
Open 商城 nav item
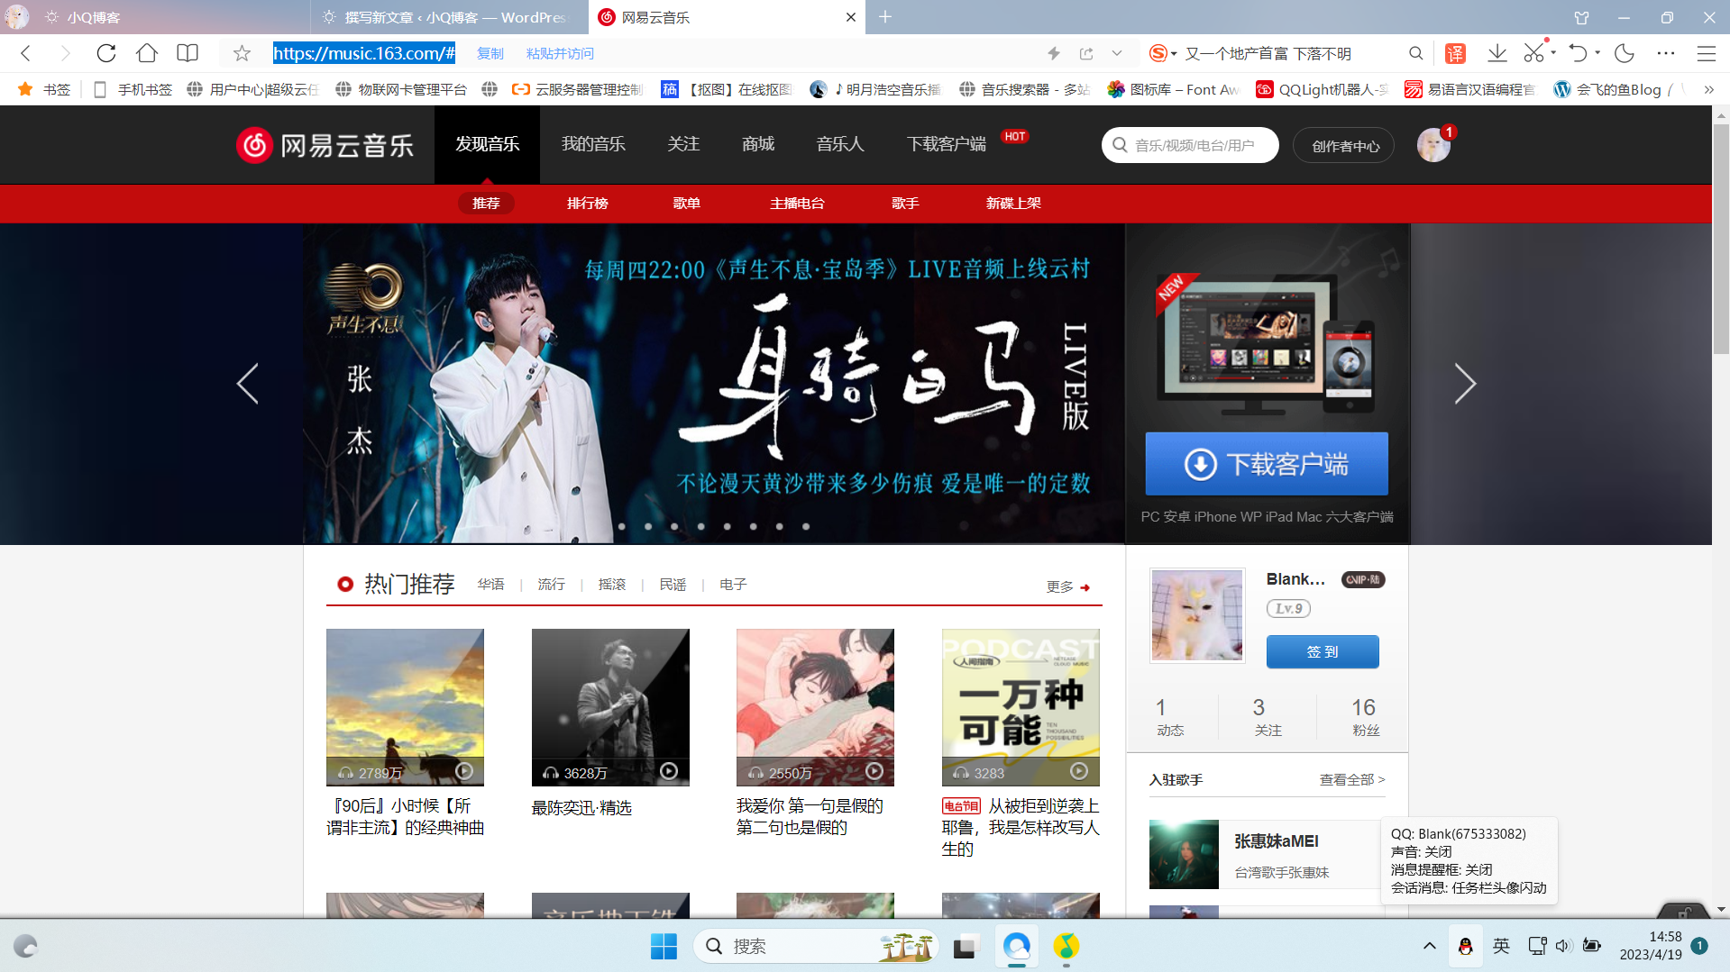coord(758,144)
